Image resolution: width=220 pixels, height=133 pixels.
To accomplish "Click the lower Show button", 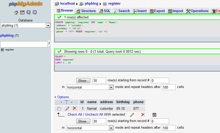I will coord(83,121).
